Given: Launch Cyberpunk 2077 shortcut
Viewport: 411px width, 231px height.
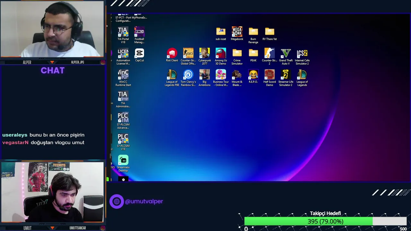Looking at the screenshot, I should point(205,57).
